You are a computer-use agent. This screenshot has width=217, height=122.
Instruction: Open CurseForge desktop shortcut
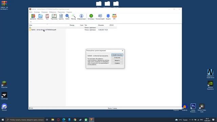click(4, 96)
